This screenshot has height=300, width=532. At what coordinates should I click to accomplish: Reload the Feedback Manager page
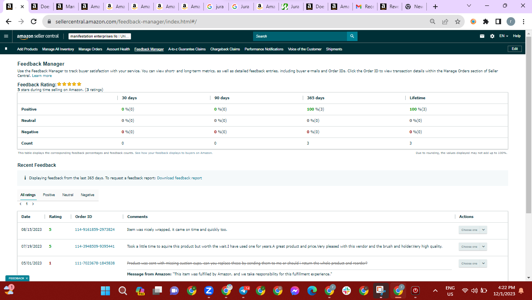click(34, 21)
